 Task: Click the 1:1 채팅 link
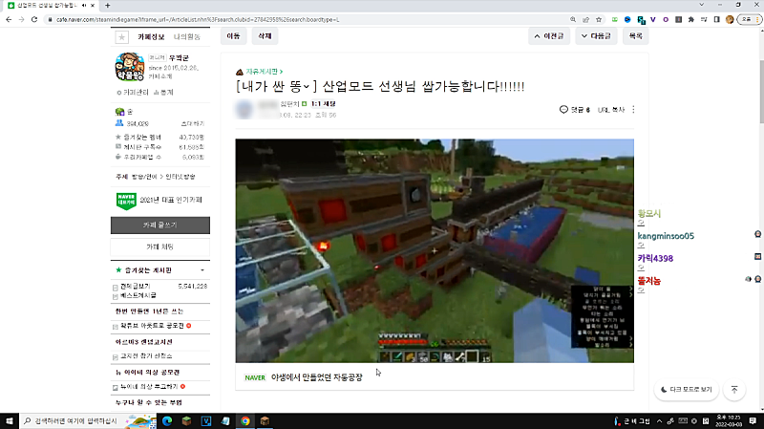point(324,104)
